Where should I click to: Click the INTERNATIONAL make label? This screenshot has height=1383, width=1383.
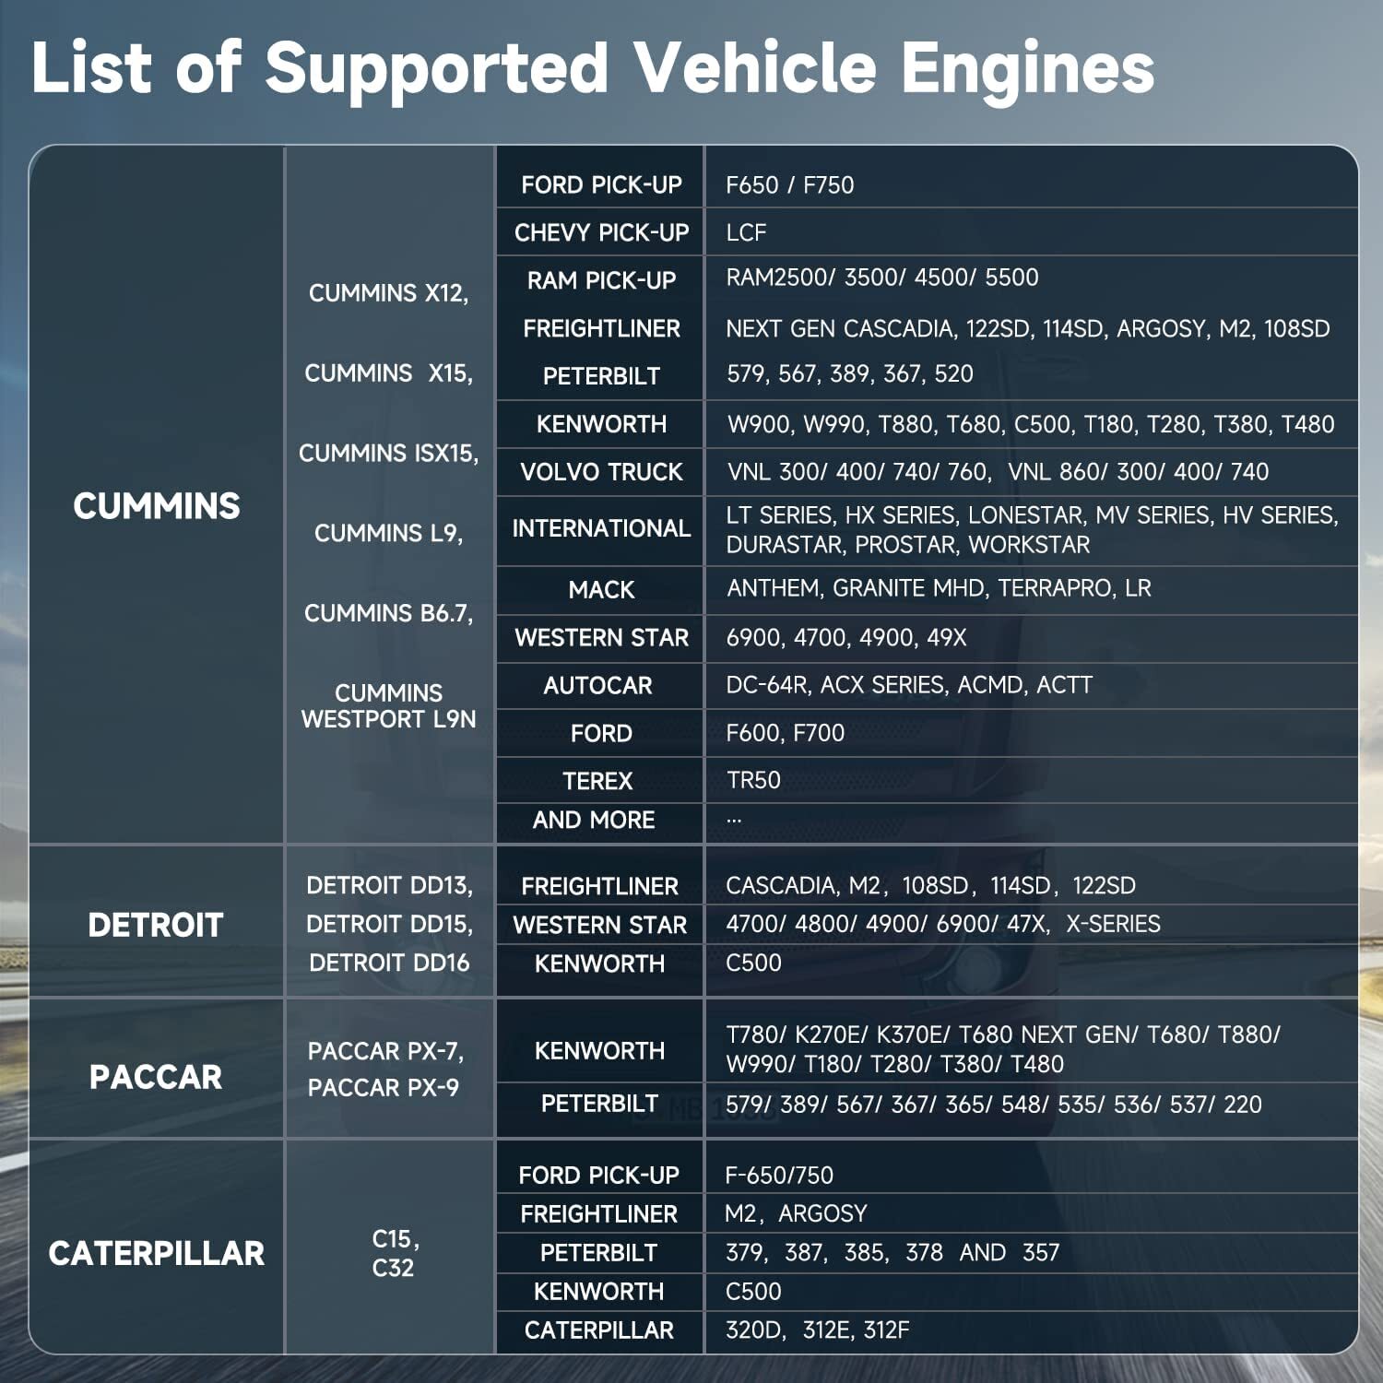(601, 528)
